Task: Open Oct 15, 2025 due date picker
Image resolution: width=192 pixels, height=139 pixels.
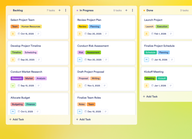Action: coord(25,34)
